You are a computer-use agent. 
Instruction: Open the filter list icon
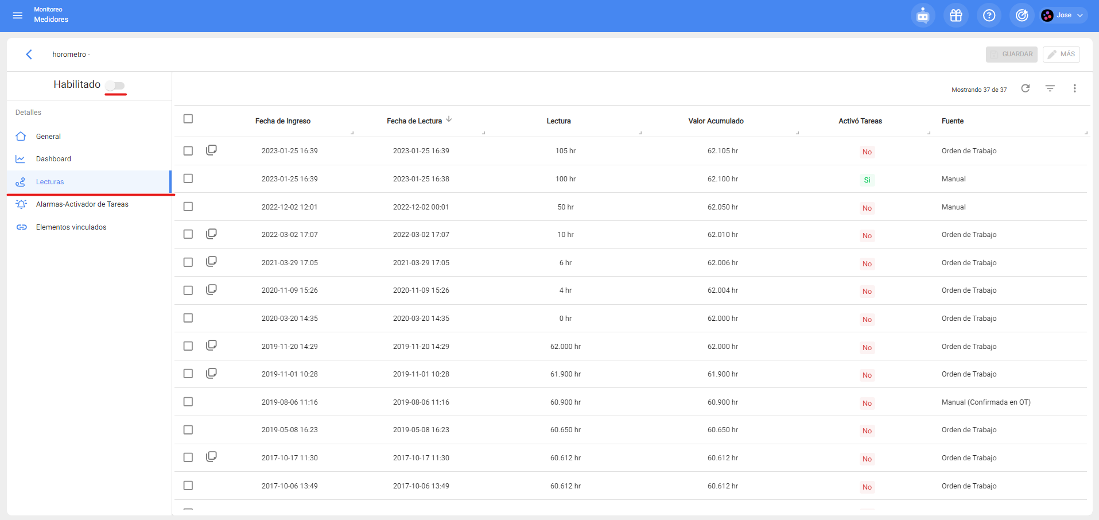click(x=1050, y=88)
